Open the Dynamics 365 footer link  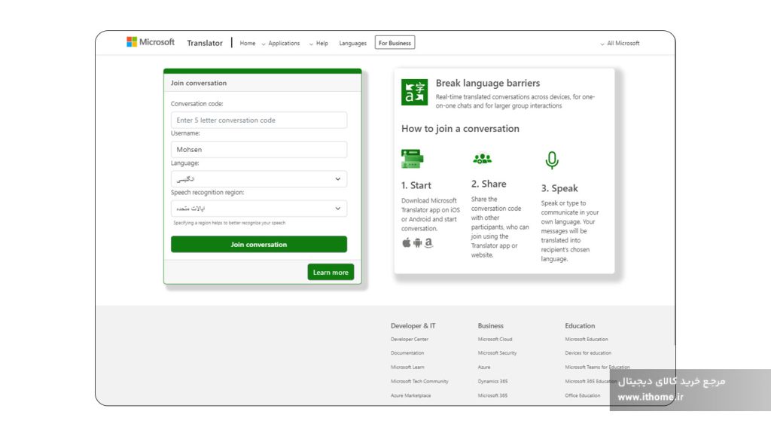pos(492,382)
